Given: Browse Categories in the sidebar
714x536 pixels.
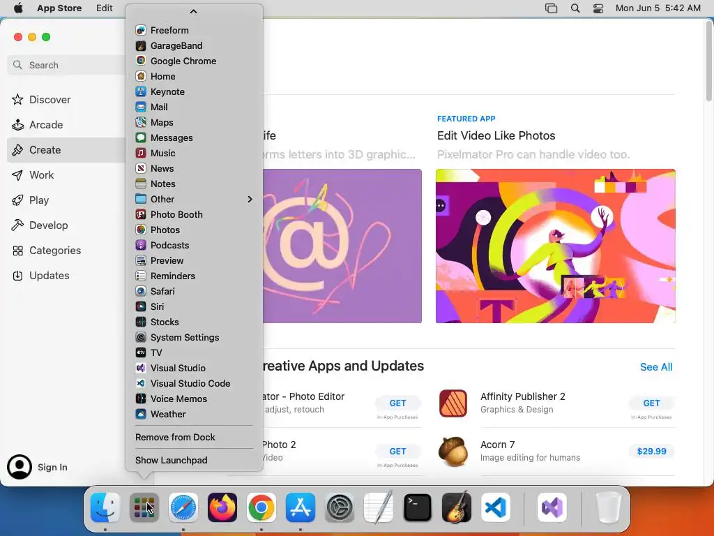Looking at the screenshot, I should (x=66, y=251).
